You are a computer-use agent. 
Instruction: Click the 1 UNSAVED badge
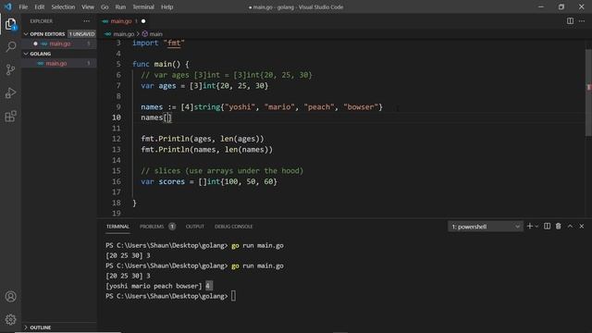(x=82, y=34)
